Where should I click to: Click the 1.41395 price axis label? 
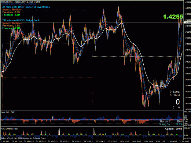click(x=188, y=62)
